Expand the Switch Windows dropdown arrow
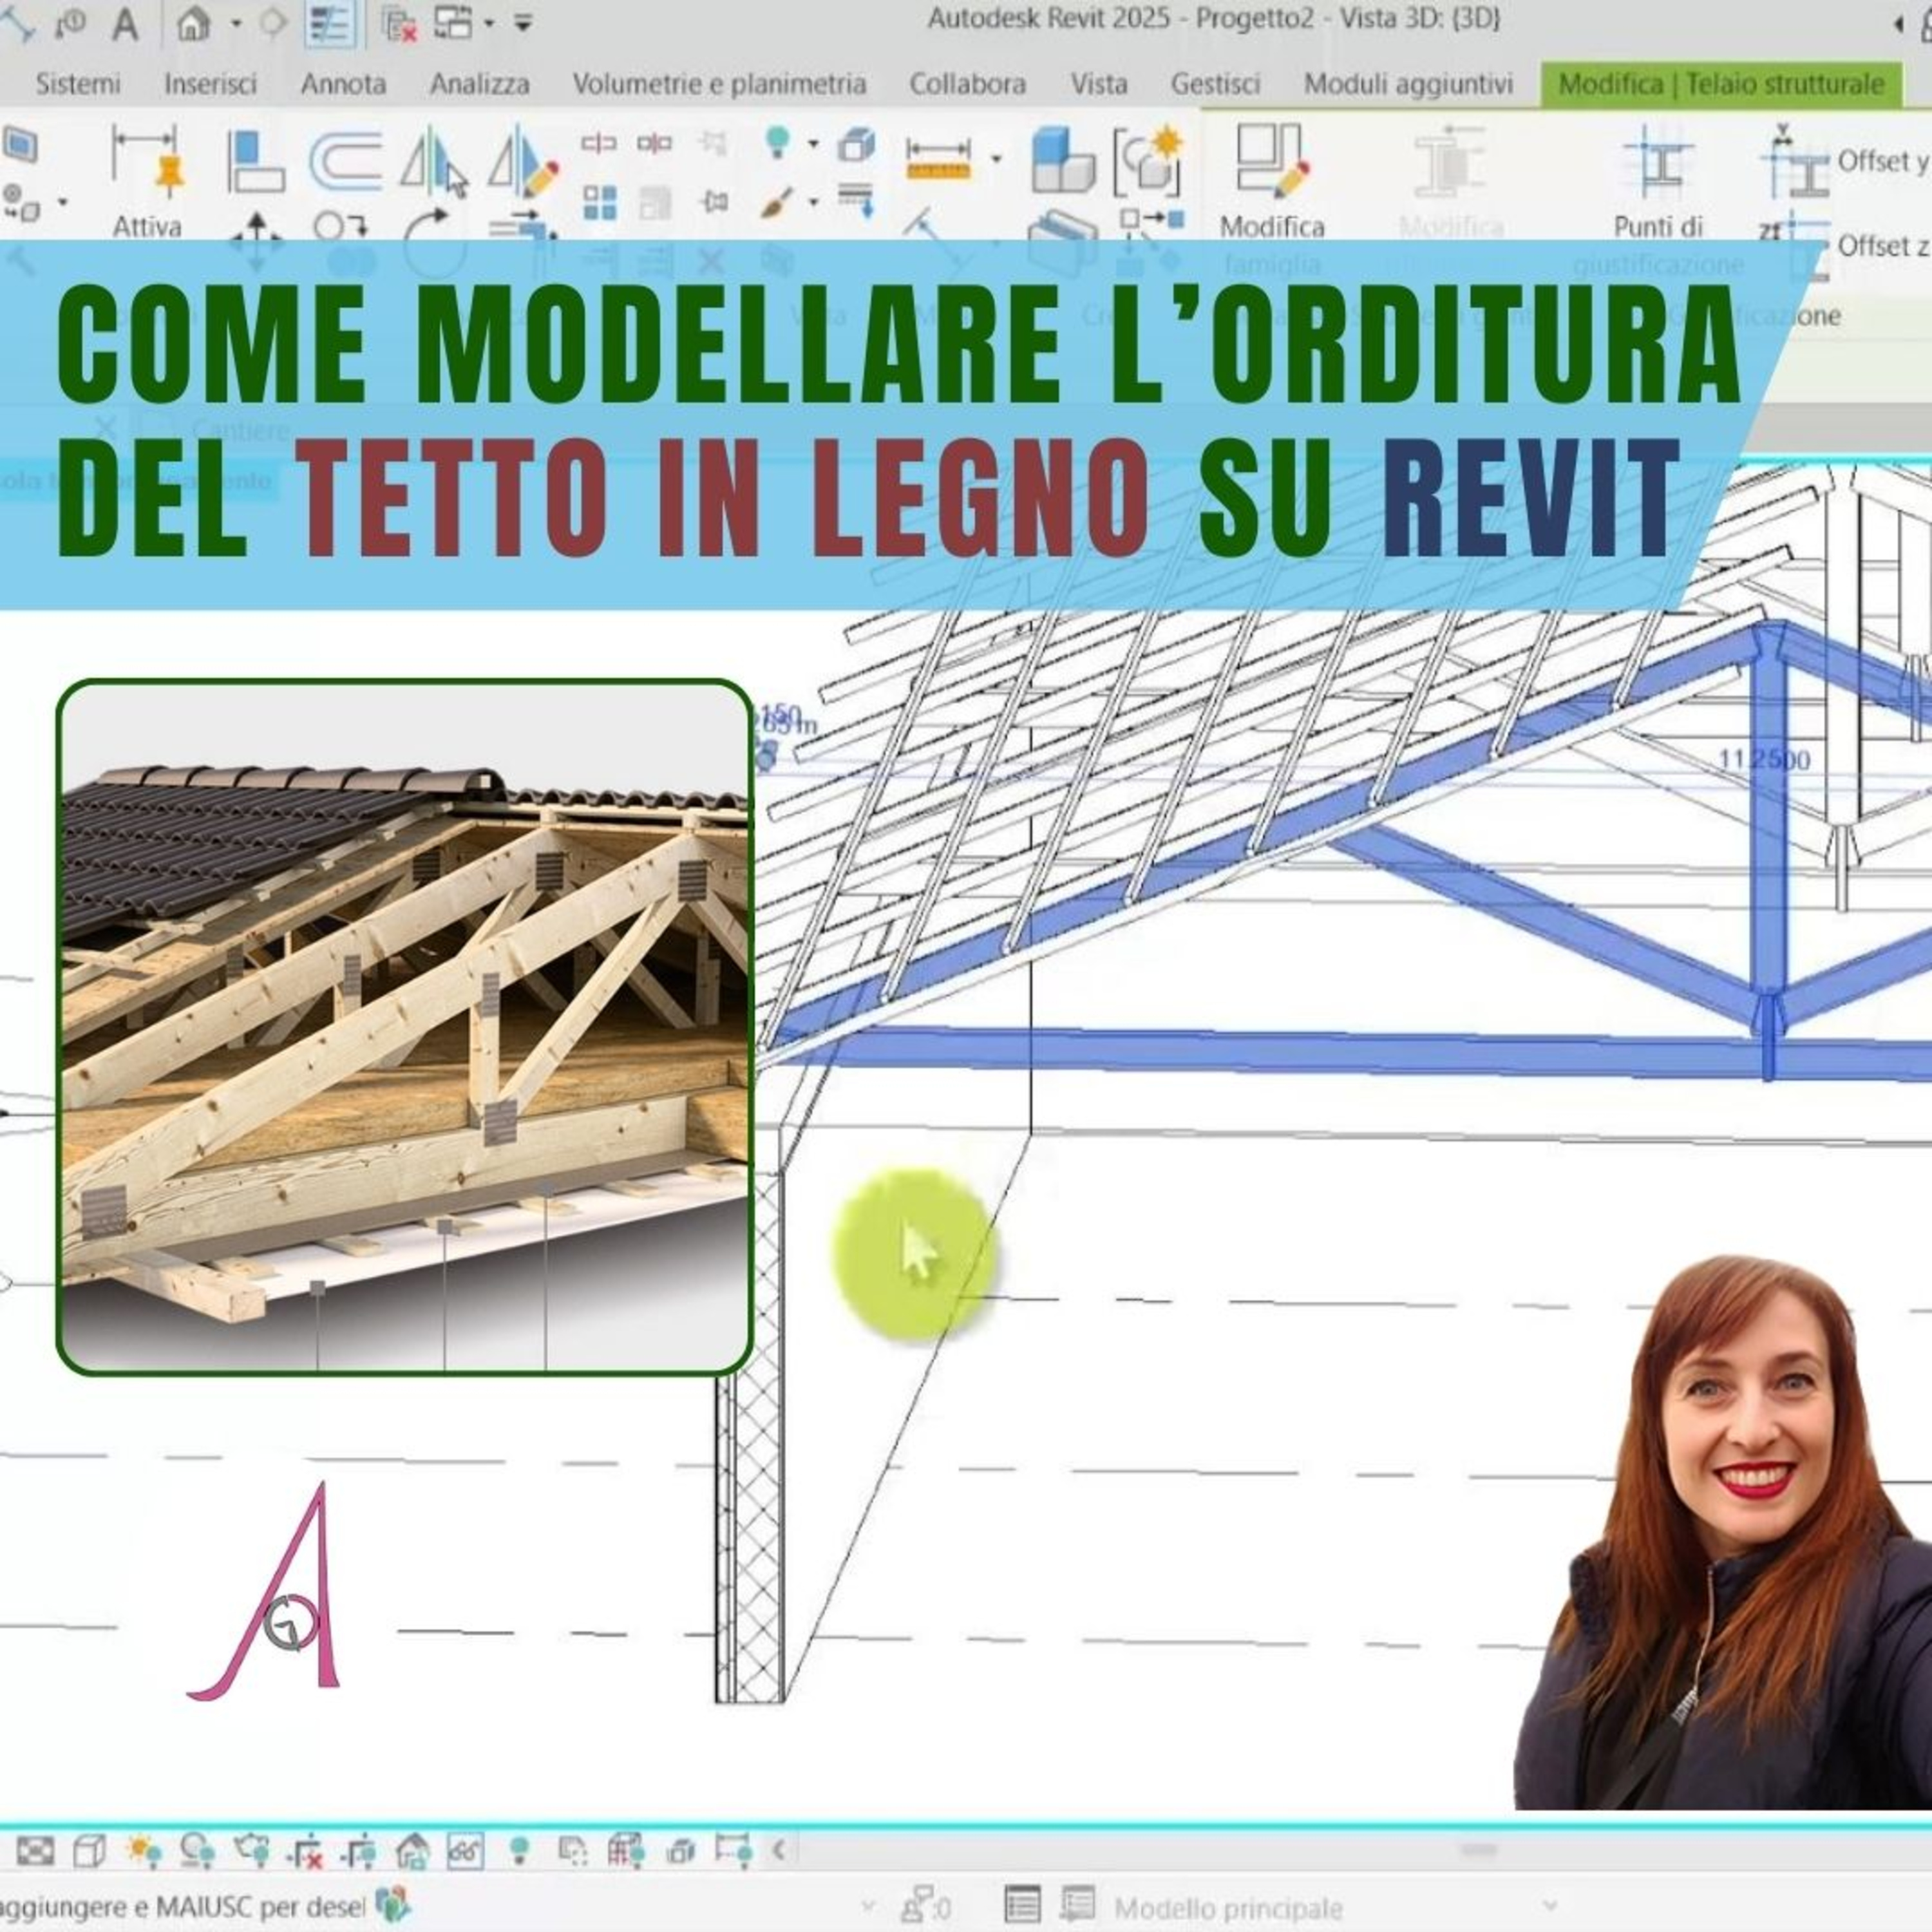The height and width of the screenshot is (1932, 1932). click(489, 22)
